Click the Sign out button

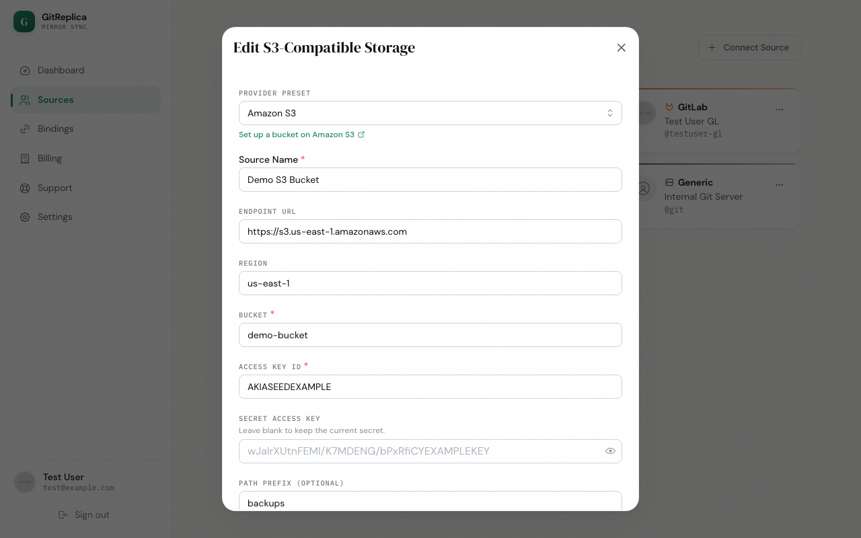84,514
